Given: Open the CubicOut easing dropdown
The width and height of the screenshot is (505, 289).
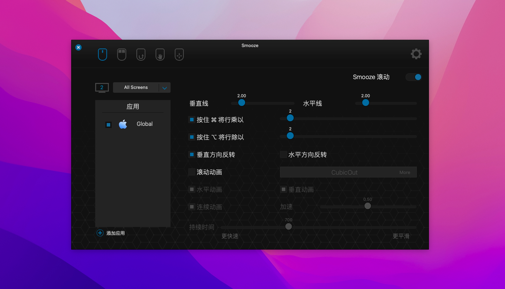Looking at the screenshot, I should click(x=344, y=172).
